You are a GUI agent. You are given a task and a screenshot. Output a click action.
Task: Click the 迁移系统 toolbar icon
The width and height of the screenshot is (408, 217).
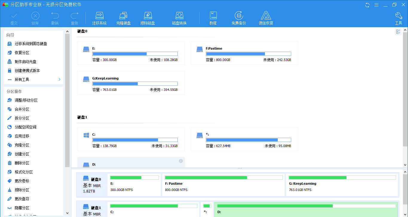pos(99,16)
